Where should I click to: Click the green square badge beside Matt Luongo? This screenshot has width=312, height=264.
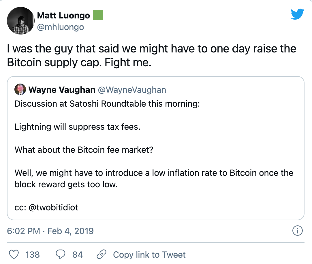point(98,15)
